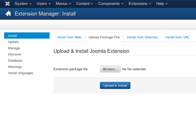
Task: Click the Upload & Install button
Action: [115, 85]
